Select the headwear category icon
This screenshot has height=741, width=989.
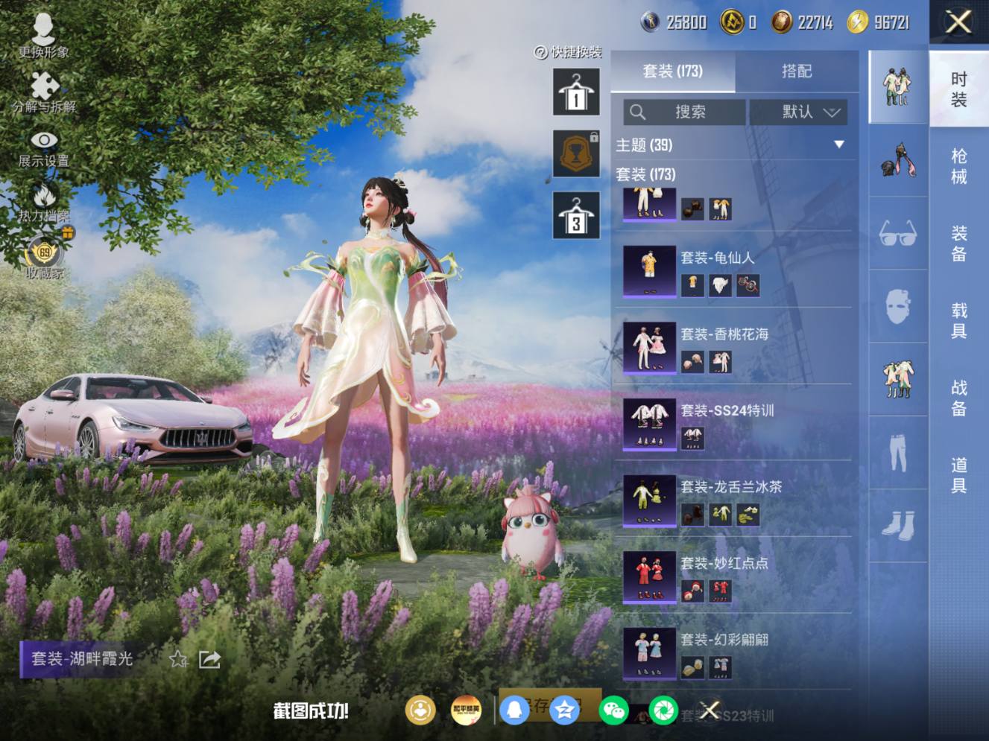898,160
